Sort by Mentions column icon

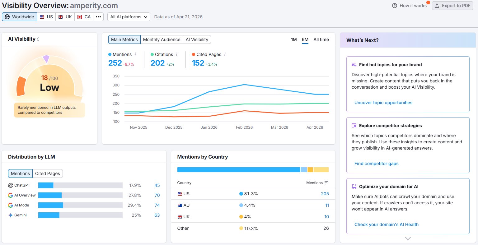[x=326, y=183]
